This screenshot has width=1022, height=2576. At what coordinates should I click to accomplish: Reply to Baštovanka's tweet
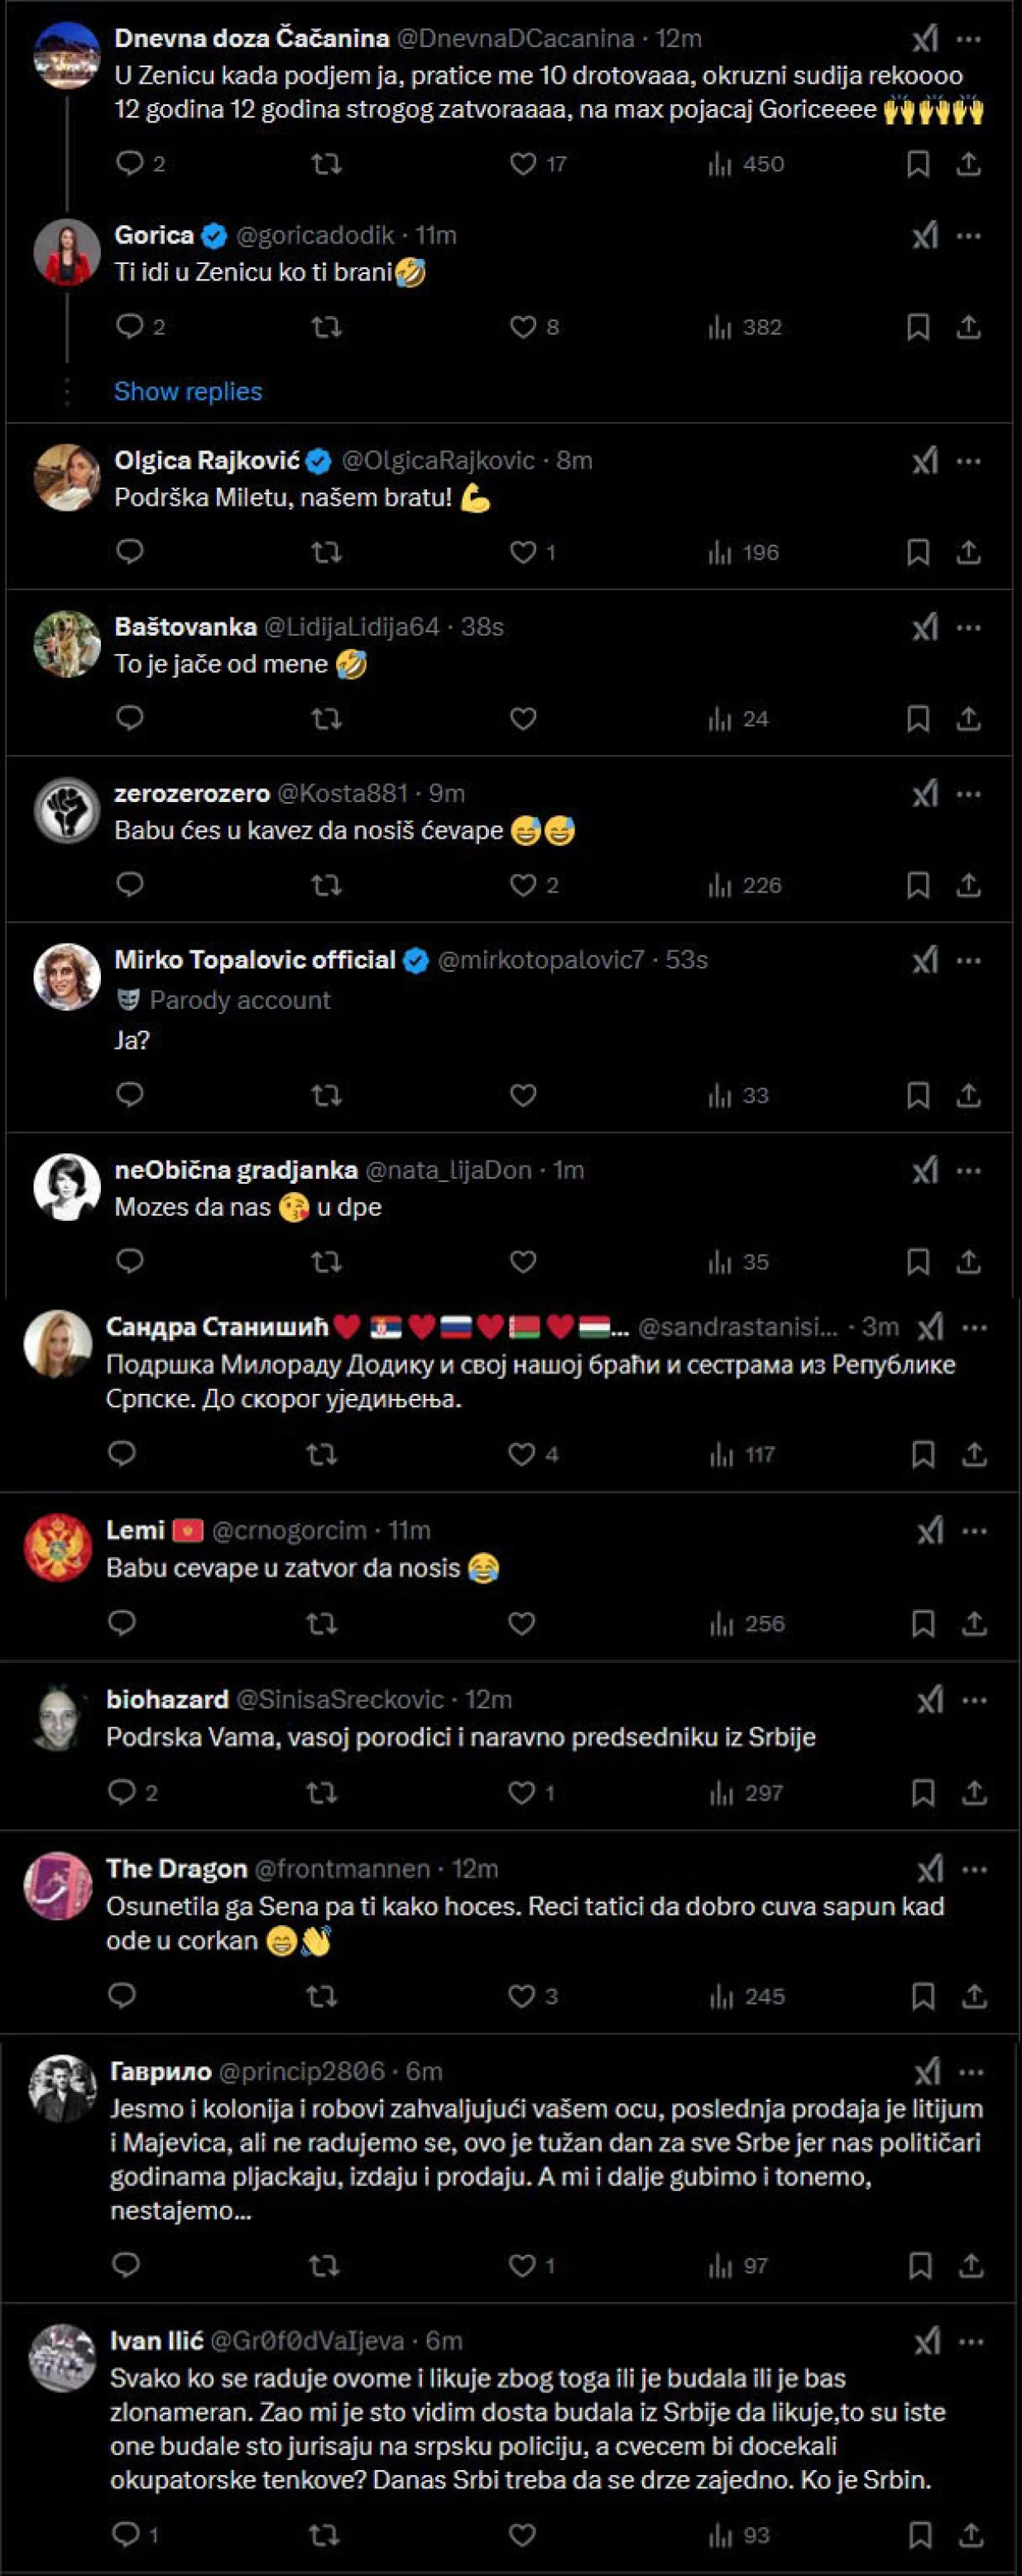(130, 718)
